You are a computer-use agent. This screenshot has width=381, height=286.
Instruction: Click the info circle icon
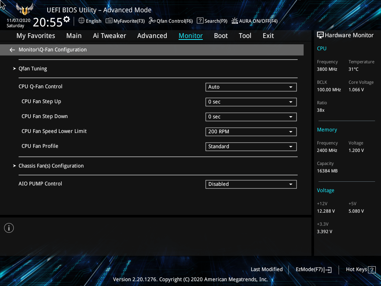[x=9, y=228]
